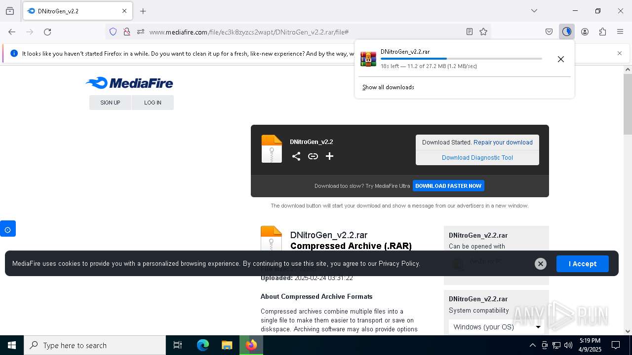
Task: Click DOWNLOAD FASTER NOW button
Action: [x=448, y=186]
